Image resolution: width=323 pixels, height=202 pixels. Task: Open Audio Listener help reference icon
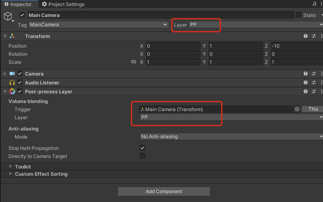tap(306, 82)
